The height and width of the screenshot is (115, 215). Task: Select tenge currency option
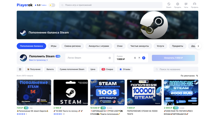(x=139, y=58)
